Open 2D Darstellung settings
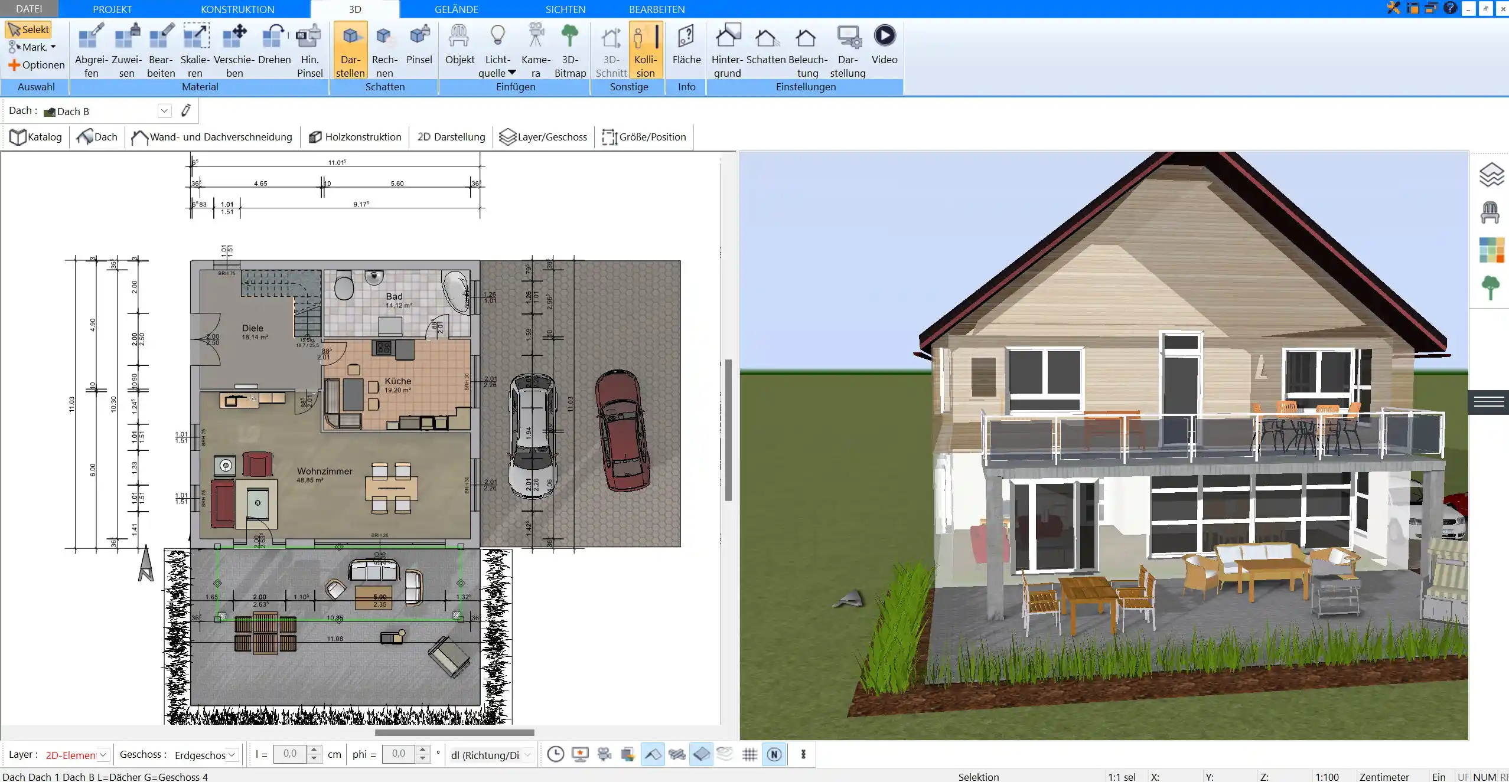 (x=451, y=137)
